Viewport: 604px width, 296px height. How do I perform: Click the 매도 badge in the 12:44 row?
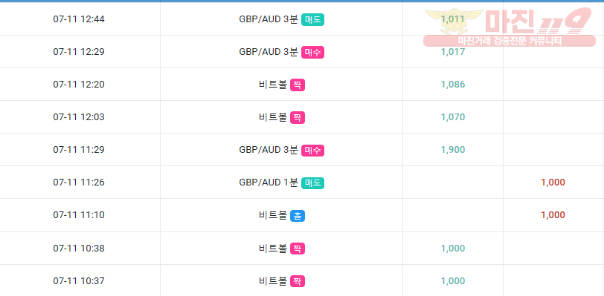click(312, 19)
